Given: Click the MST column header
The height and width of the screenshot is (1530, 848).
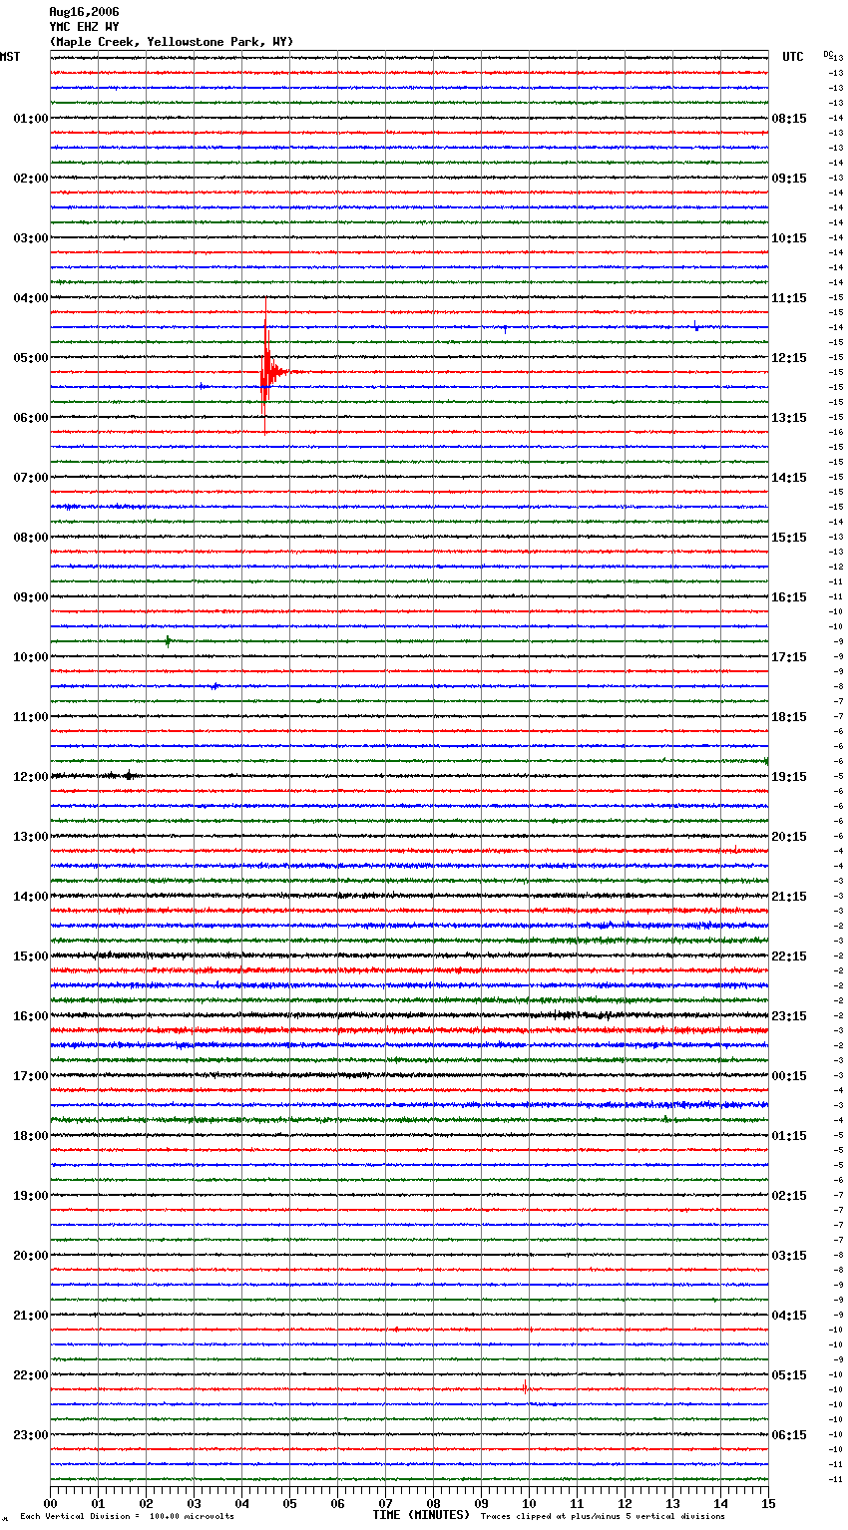Looking at the screenshot, I should (10, 57).
